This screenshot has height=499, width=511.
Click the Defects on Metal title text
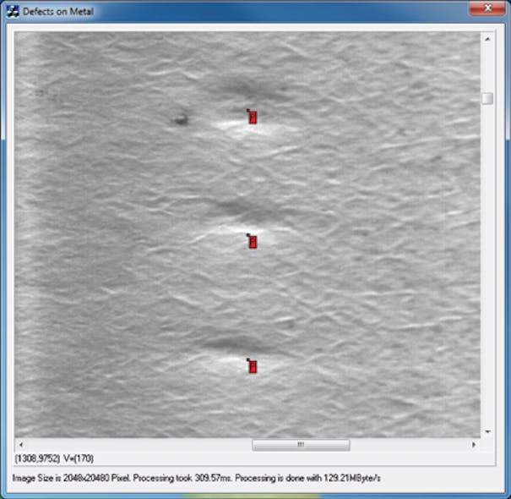[58, 12]
